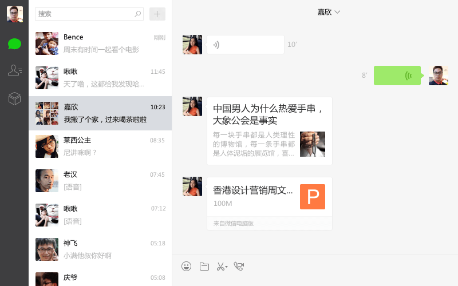This screenshot has width=458, height=286.
Task: Click the magnifier icon in search box
Action: tap(137, 14)
